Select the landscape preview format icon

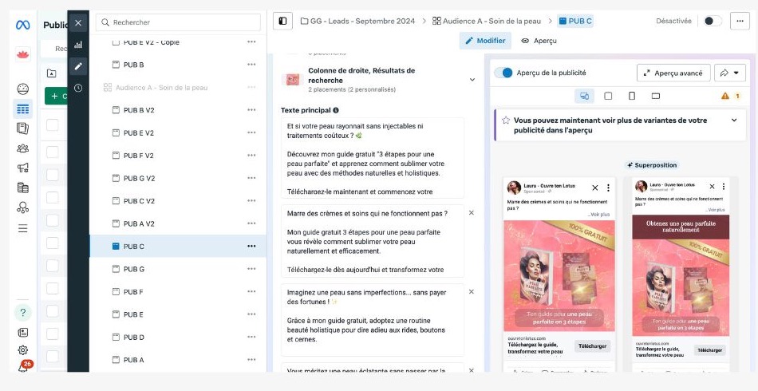[x=656, y=96]
